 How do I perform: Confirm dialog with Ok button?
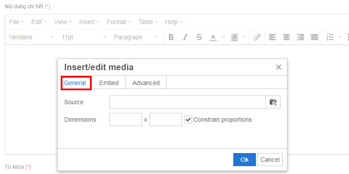point(245,160)
